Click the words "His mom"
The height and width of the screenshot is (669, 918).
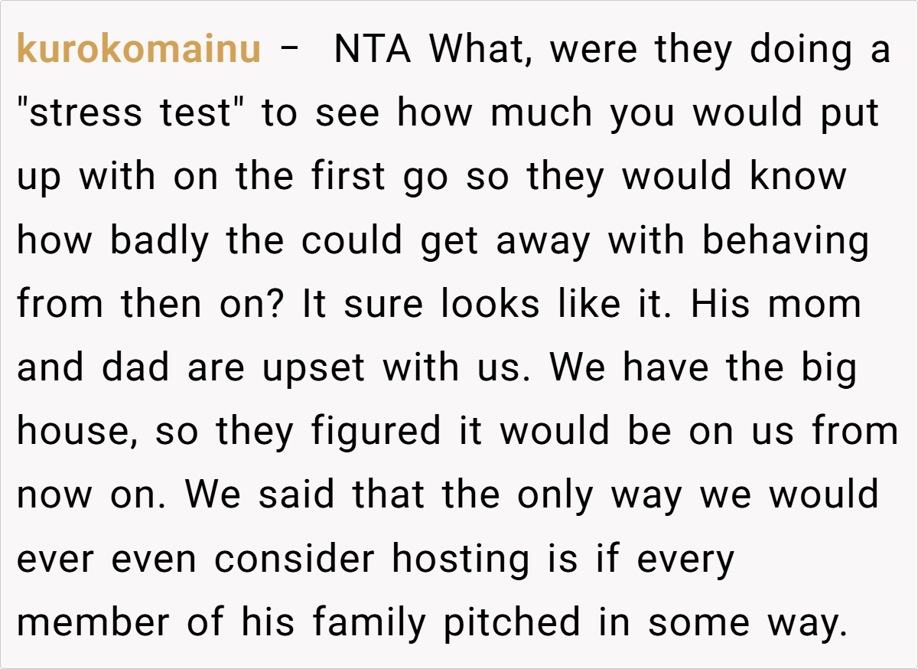click(x=776, y=305)
